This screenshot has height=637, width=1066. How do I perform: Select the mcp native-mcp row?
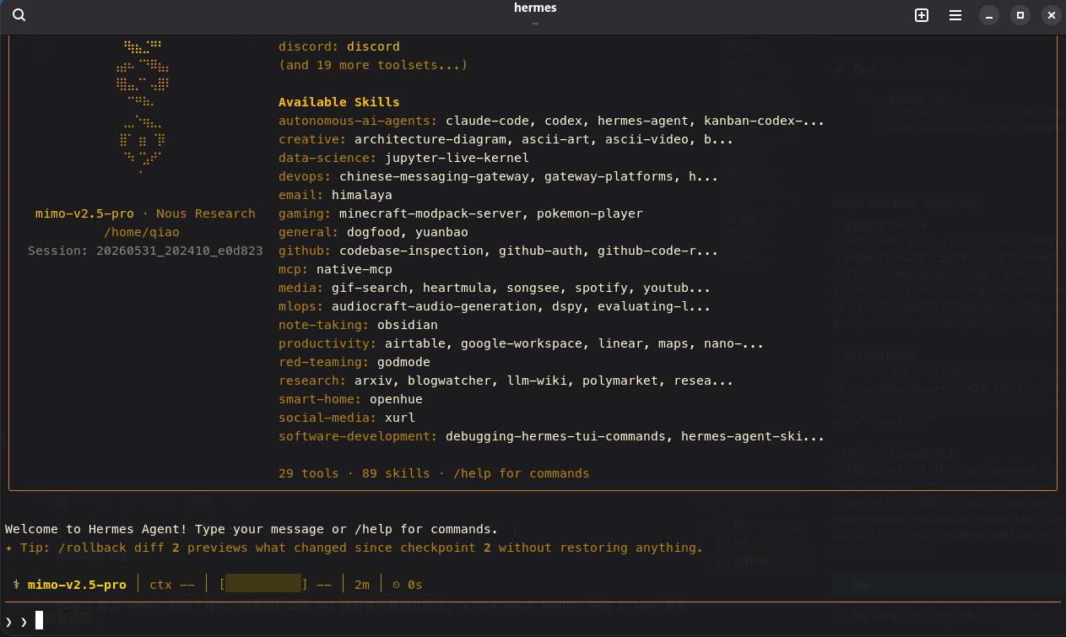point(335,269)
